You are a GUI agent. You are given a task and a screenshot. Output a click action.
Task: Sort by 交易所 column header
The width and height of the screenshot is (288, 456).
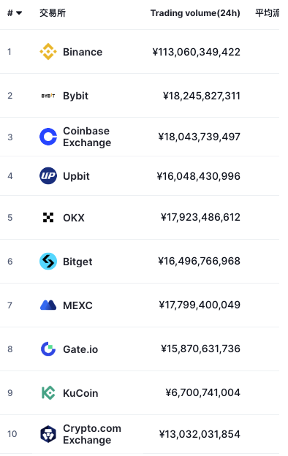click(53, 13)
